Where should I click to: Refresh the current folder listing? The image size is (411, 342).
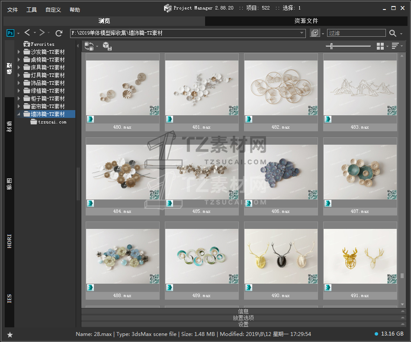click(x=59, y=33)
